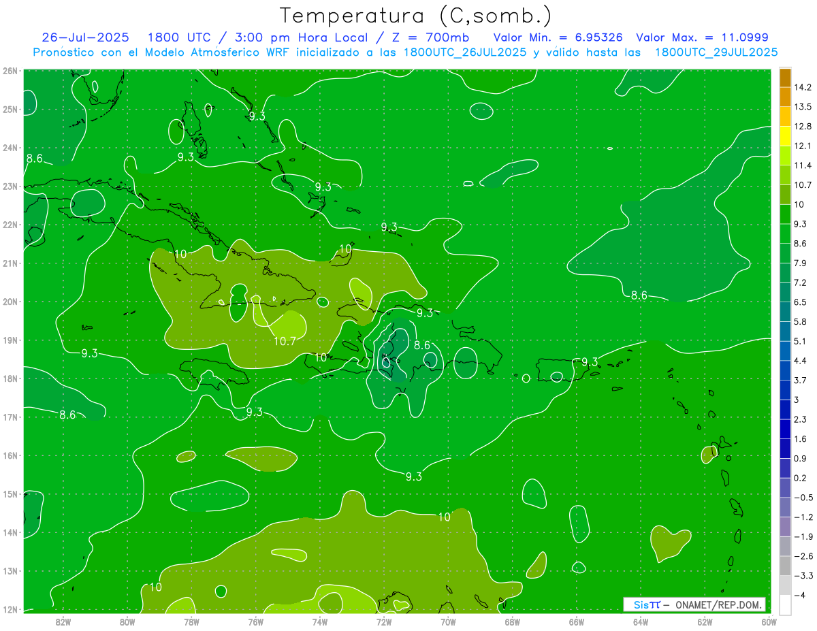Click the '18N' latitude axis label
Screen dimensions: 817x631
[x=10, y=378]
